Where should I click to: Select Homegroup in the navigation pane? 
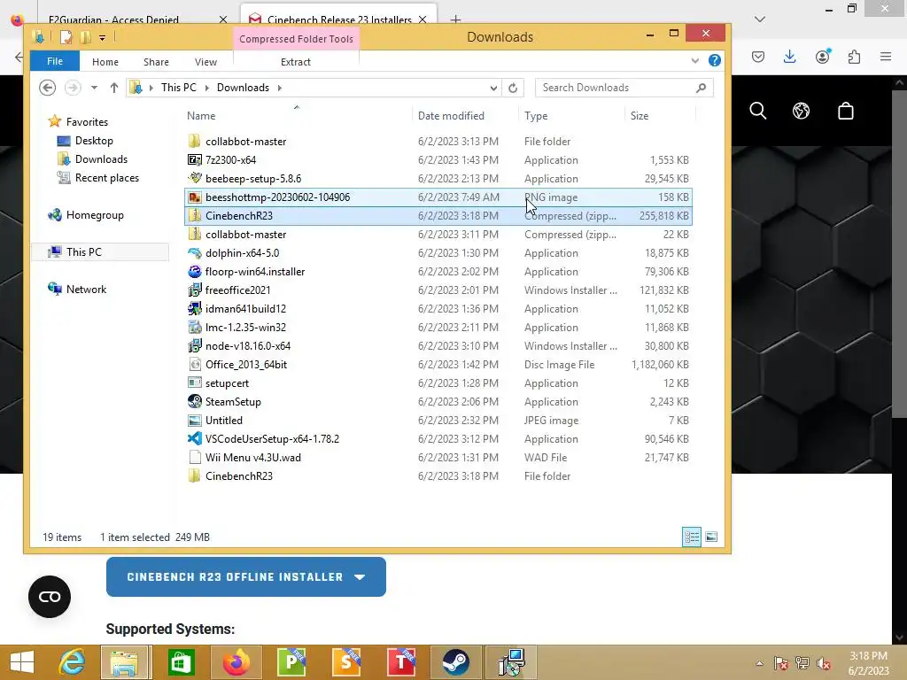tap(86, 215)
